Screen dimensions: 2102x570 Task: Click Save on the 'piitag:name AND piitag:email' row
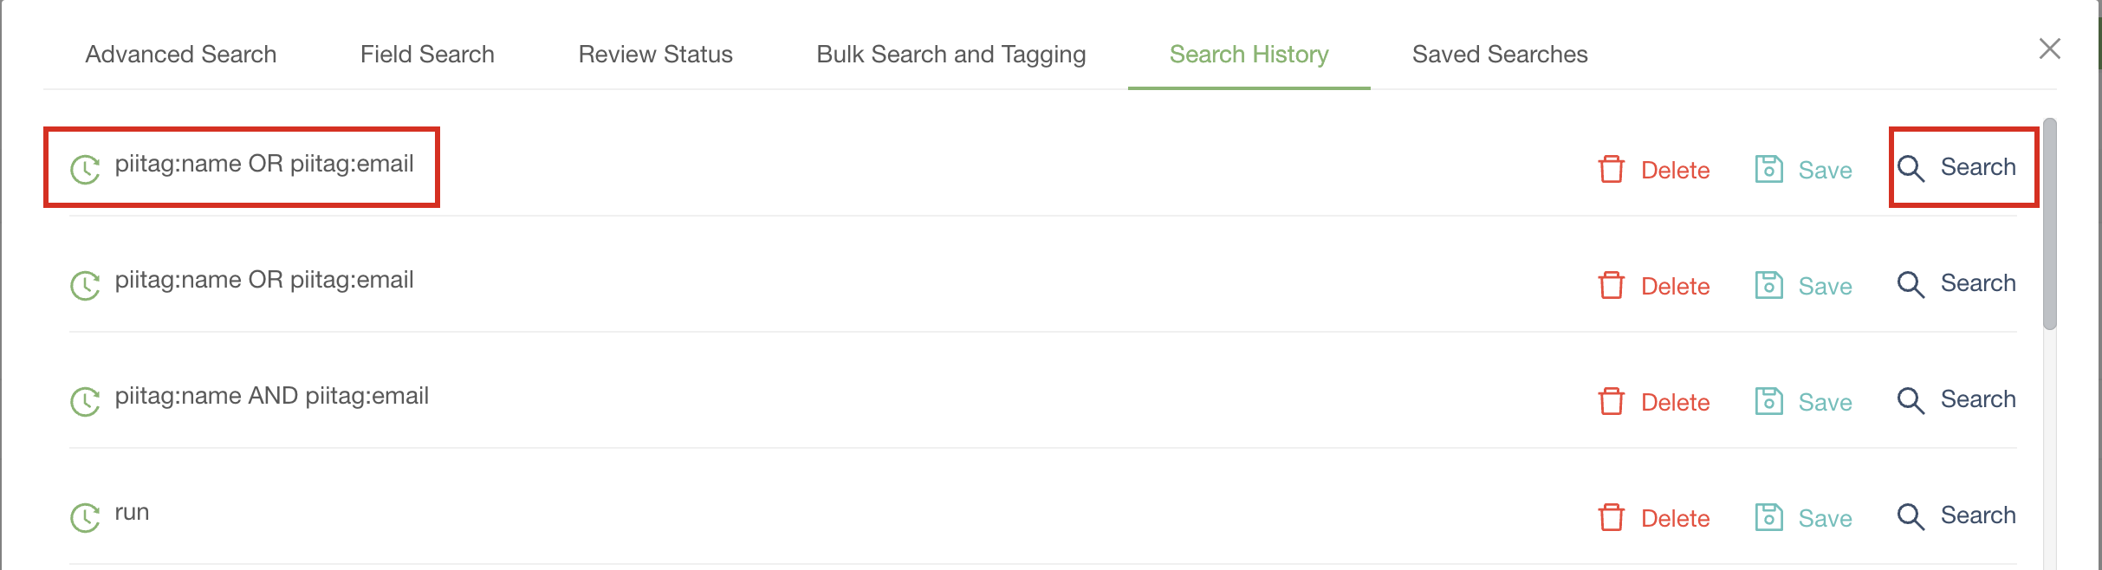pos(1825,401)
